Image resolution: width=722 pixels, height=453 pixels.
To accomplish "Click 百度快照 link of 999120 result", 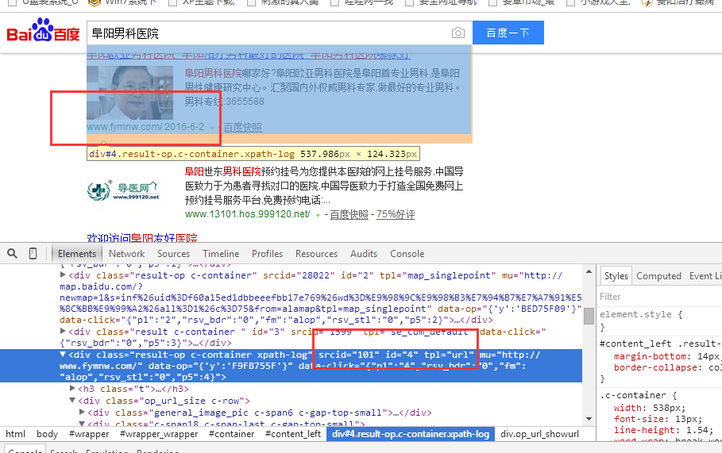I will point(349,215).
